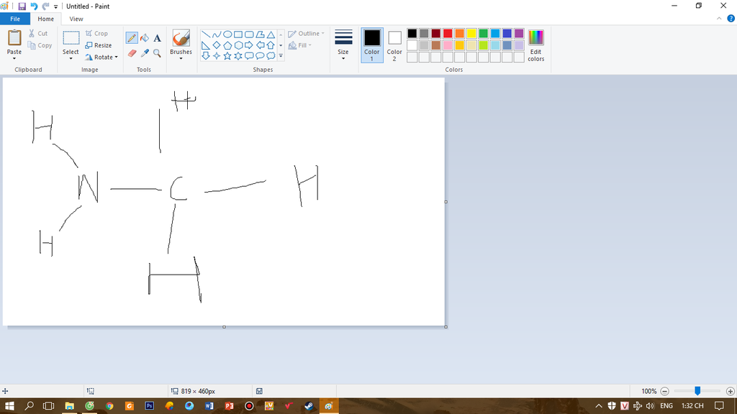The height and width of the screenshot is (414, 737).
Task: Select the Eraser tool
Action: pyautogui.click(x=132, y=53)
